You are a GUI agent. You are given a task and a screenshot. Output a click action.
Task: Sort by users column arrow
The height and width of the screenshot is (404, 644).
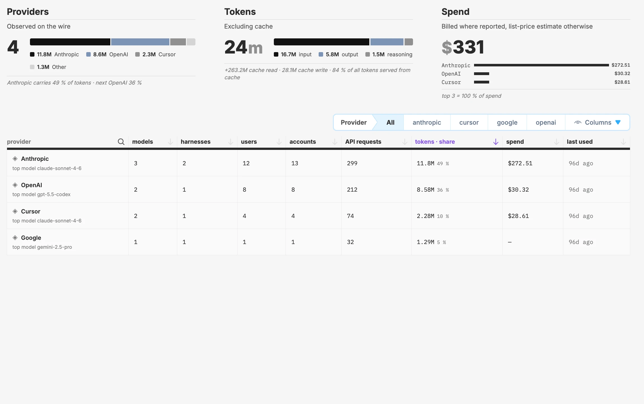[279, 142]
